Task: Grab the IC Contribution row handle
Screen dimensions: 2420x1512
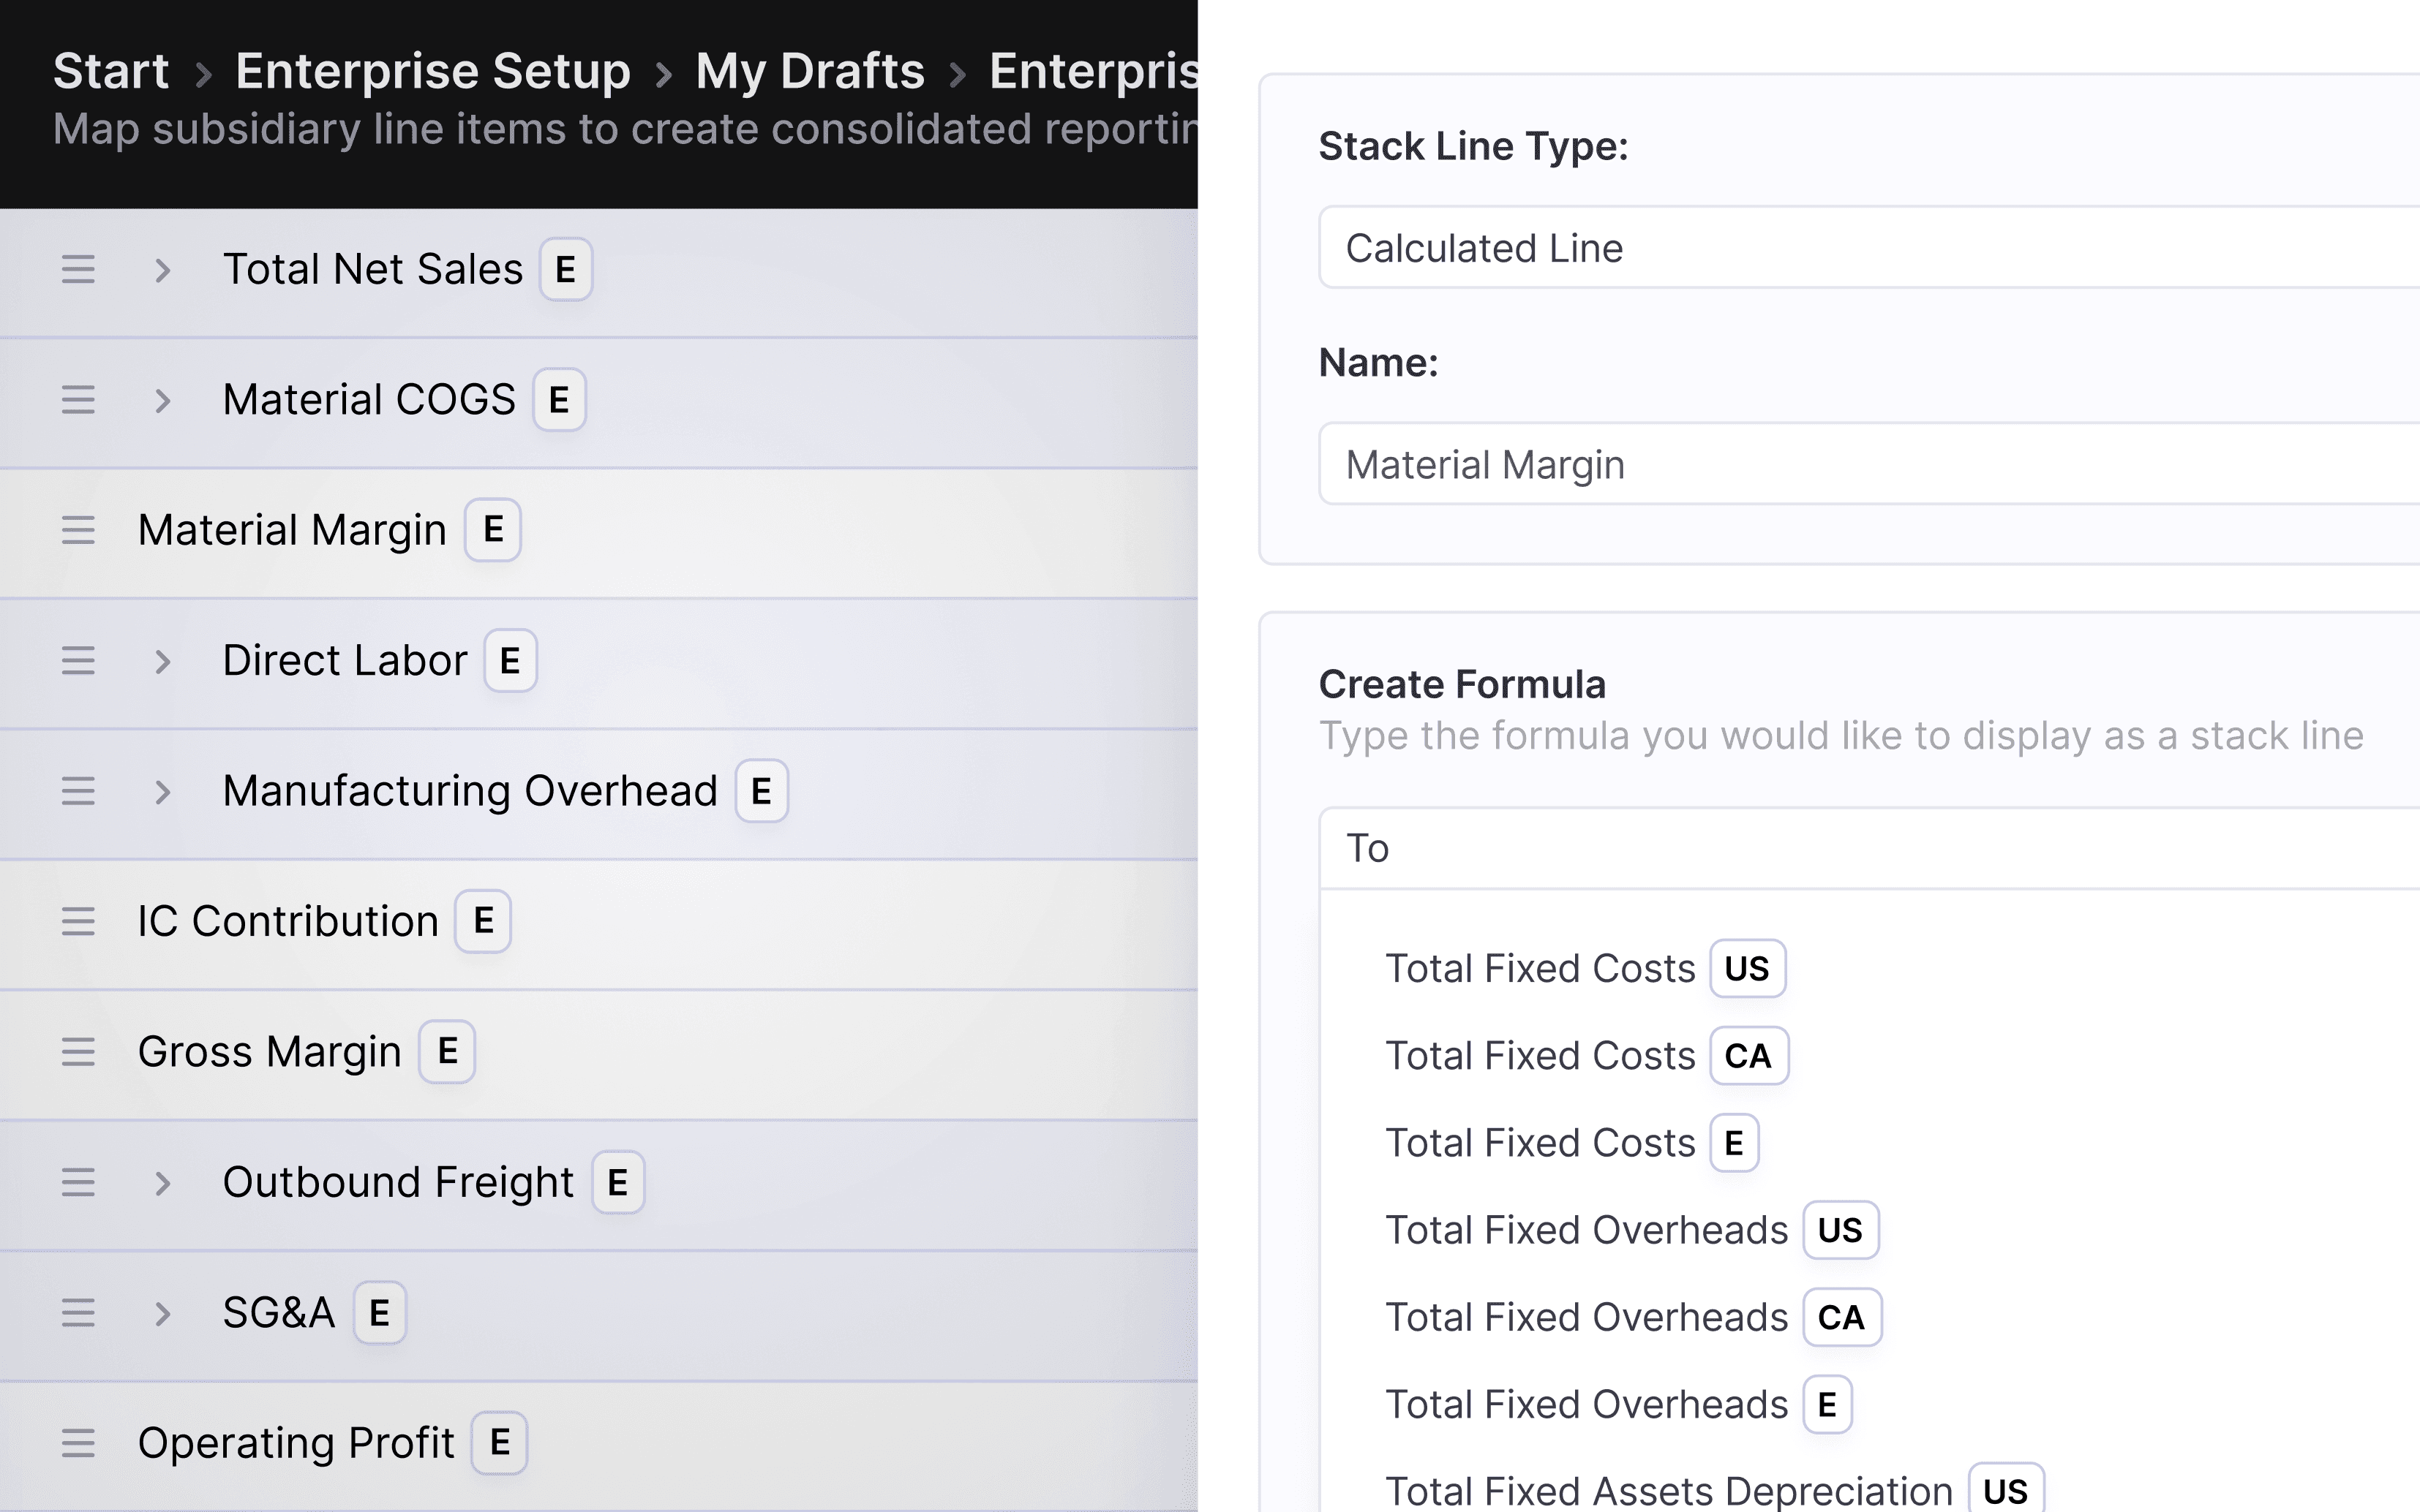Action: pyautogui.click(x=78, y=921)
